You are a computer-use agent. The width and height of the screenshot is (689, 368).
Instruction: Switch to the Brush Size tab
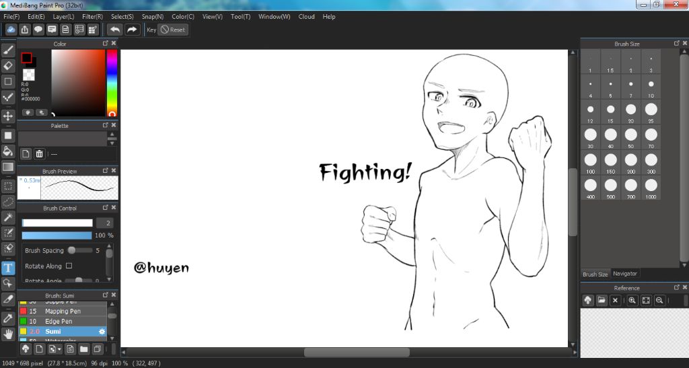tap(595, 274)
